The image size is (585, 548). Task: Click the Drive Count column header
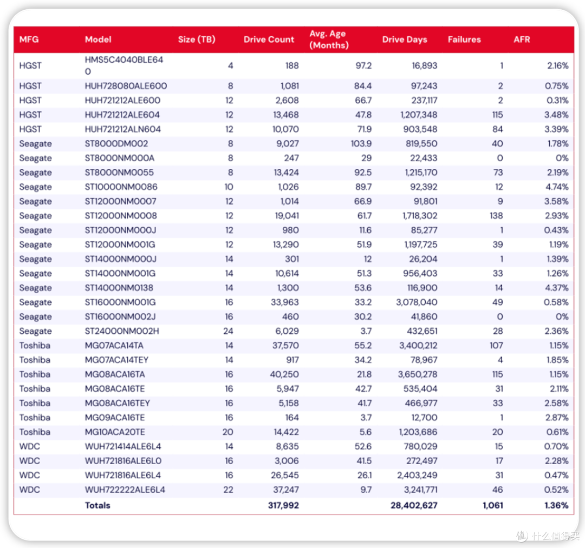point(269,39)
